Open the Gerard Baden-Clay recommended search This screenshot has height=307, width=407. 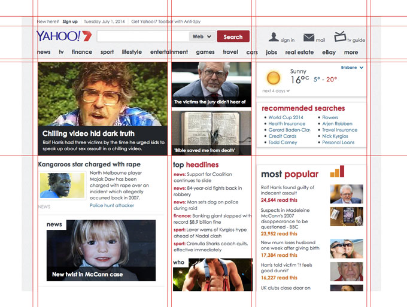click(x=290, y=130)
